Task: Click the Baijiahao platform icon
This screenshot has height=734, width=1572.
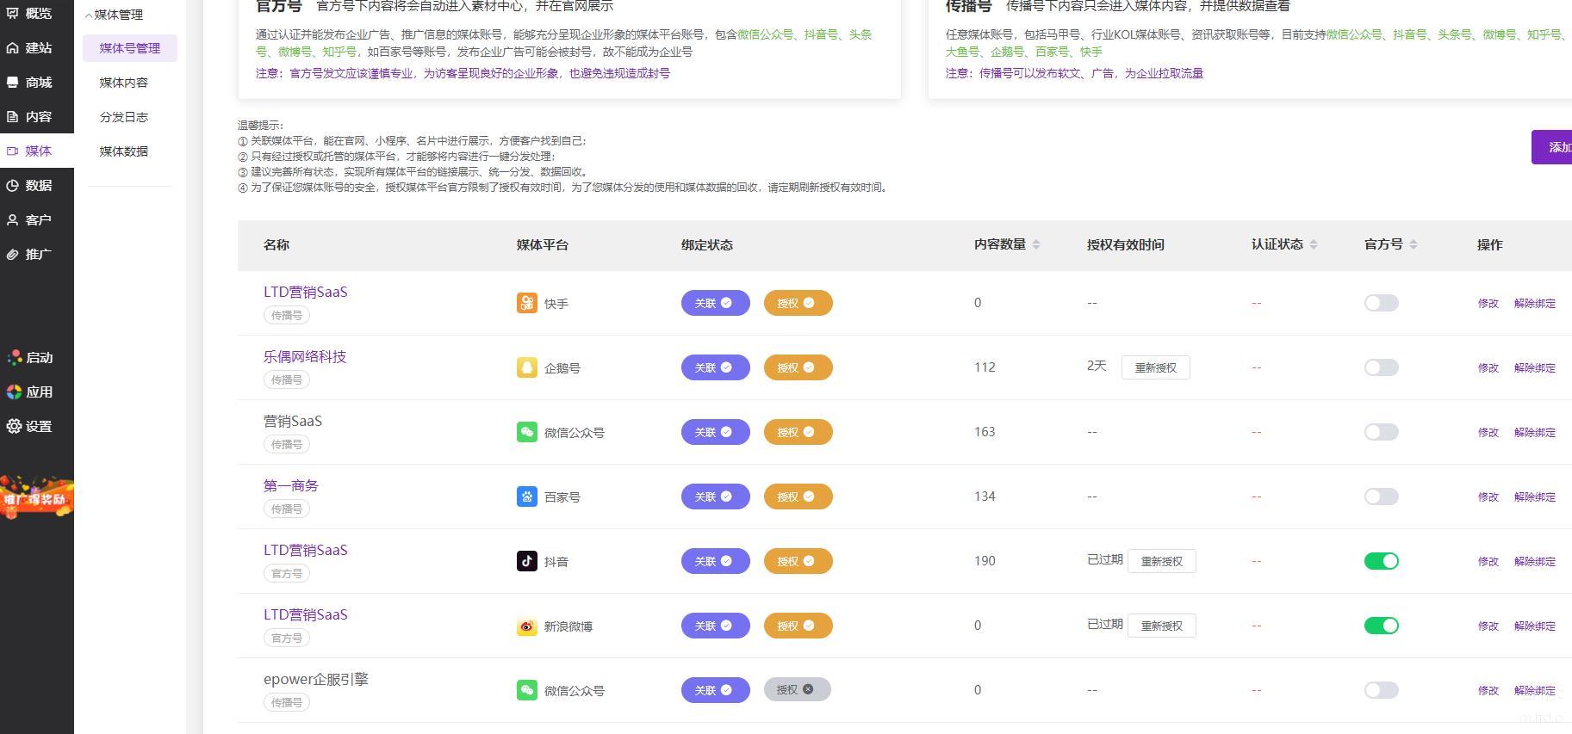Action: (526, 497)
